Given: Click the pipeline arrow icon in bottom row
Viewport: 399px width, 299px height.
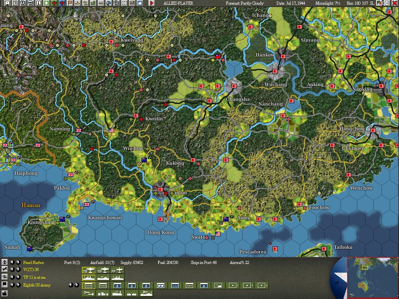Looking at the screenshot, I should click(x=89, y=294).
